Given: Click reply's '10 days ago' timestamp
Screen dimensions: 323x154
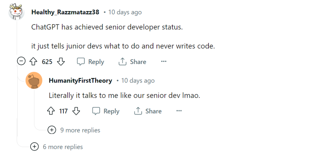Looking at the screenshot, I should 138,80.
